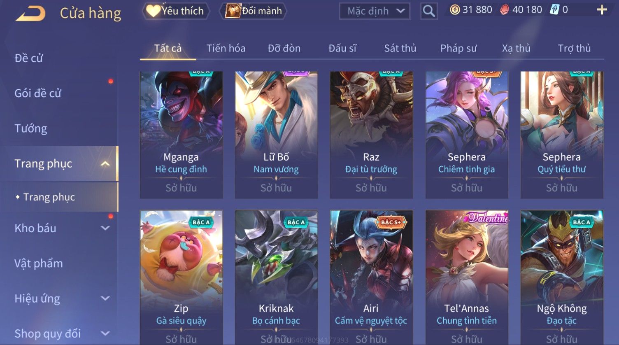Open the search magnifier icon
The height and width of the screenshot is (345, 619).
pos(428,11)
